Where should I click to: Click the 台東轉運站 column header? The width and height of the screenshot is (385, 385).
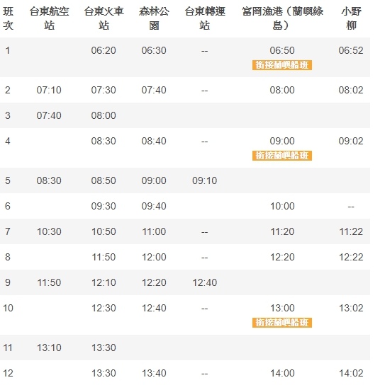click(x=205, y=18)
